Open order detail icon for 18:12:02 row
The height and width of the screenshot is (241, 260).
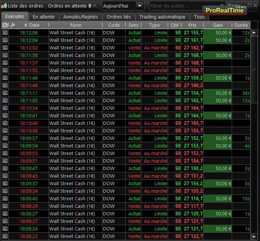tap(5, 48)
